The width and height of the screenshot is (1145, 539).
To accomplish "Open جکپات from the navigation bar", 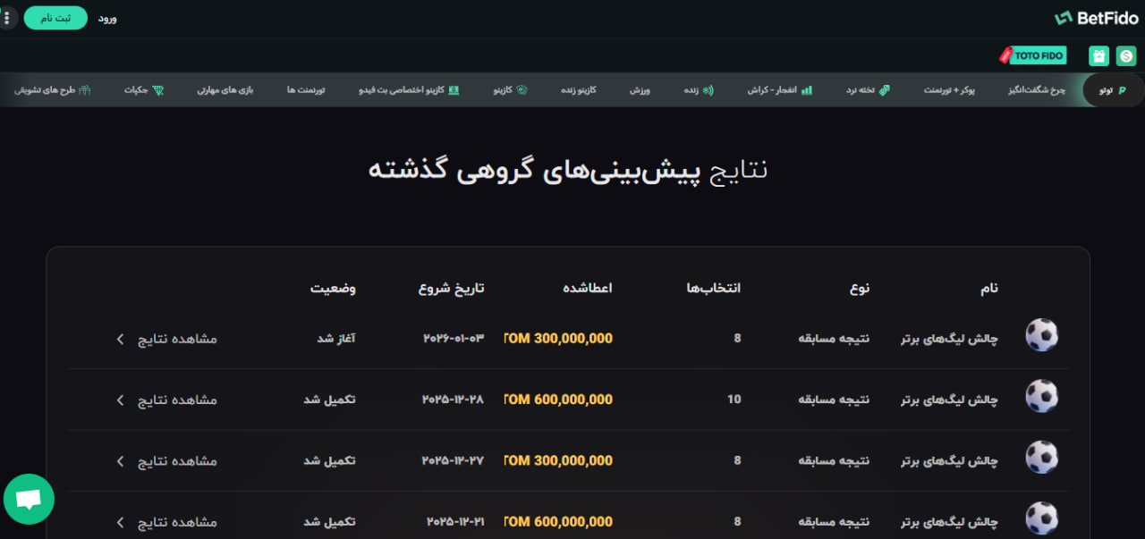I will pyautogui.click(x=143, y=89).
